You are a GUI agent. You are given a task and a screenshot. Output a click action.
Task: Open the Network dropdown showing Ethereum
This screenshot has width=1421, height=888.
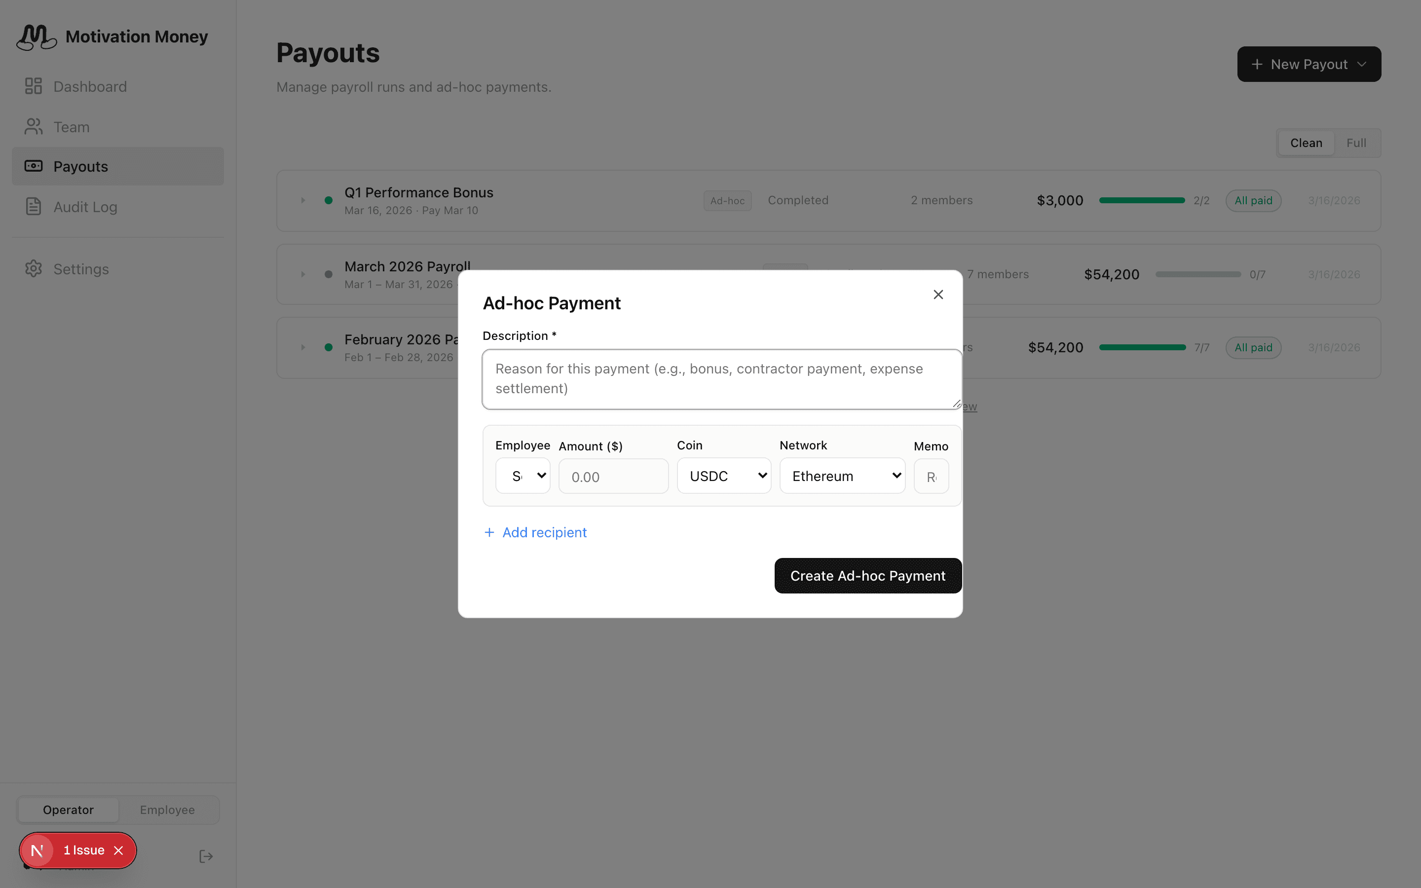(842, 476)
